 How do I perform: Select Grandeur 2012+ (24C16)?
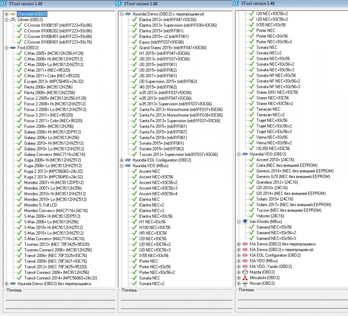coord(277,182)
